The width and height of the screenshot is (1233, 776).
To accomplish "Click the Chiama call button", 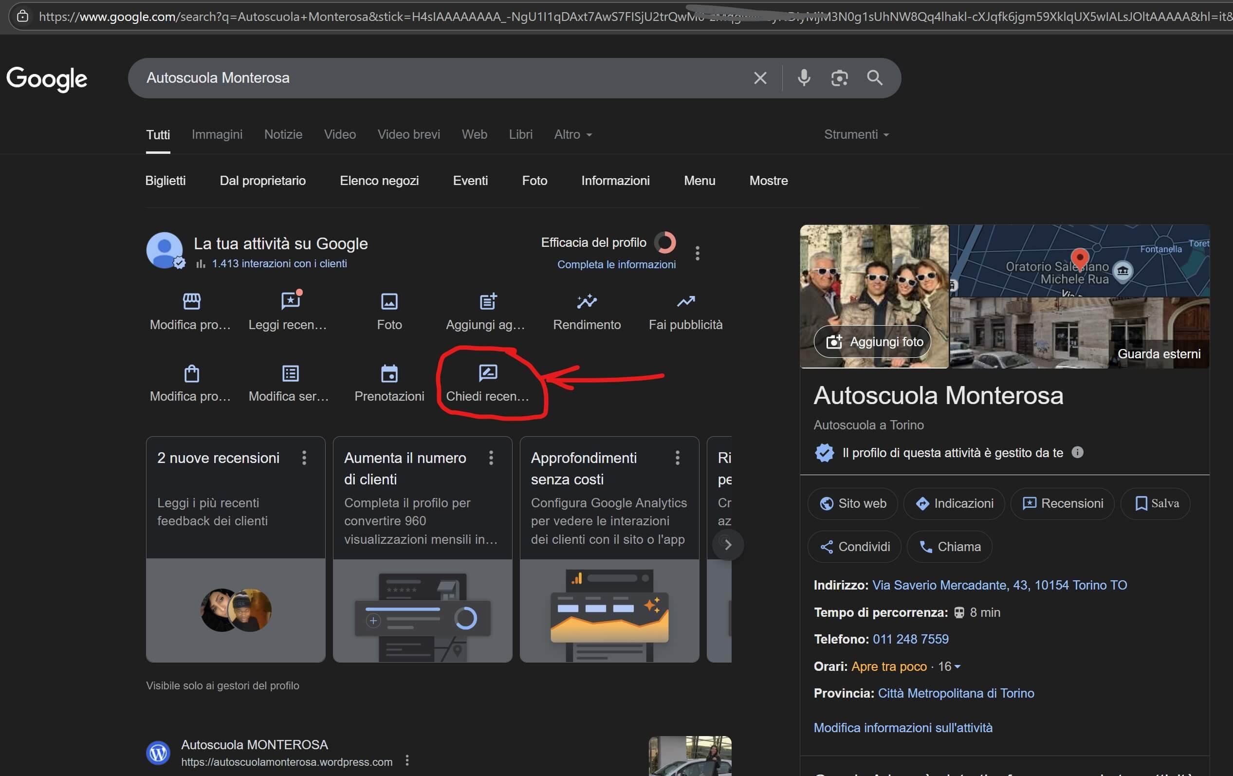I will click(949, 547).
